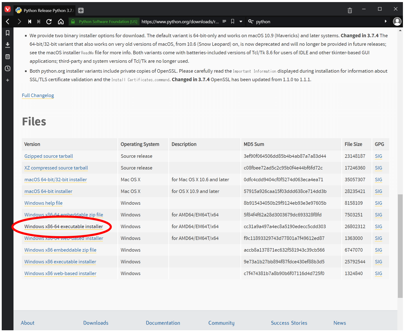The height and width of the screenshot is (332, 405).
Task: Toggle reader view in address bar
Action: pyautogui.click(x=224, y=21)
